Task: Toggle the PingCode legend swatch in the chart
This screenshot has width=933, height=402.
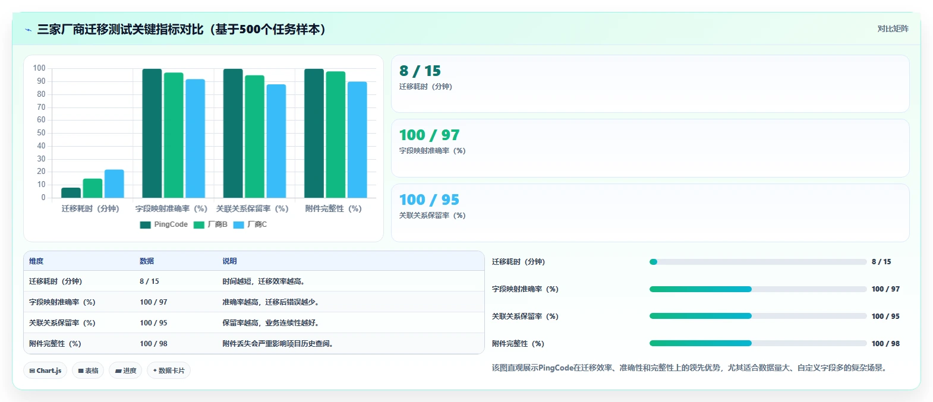Action: point(146,224)
